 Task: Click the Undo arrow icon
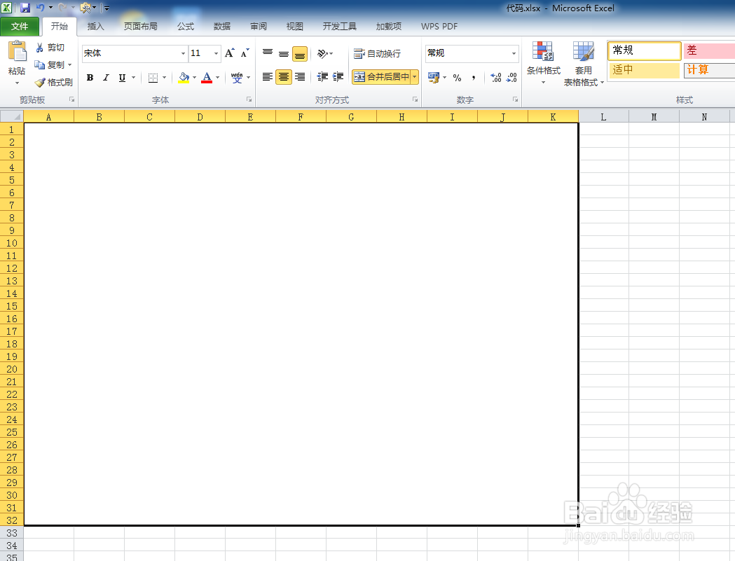41,8
